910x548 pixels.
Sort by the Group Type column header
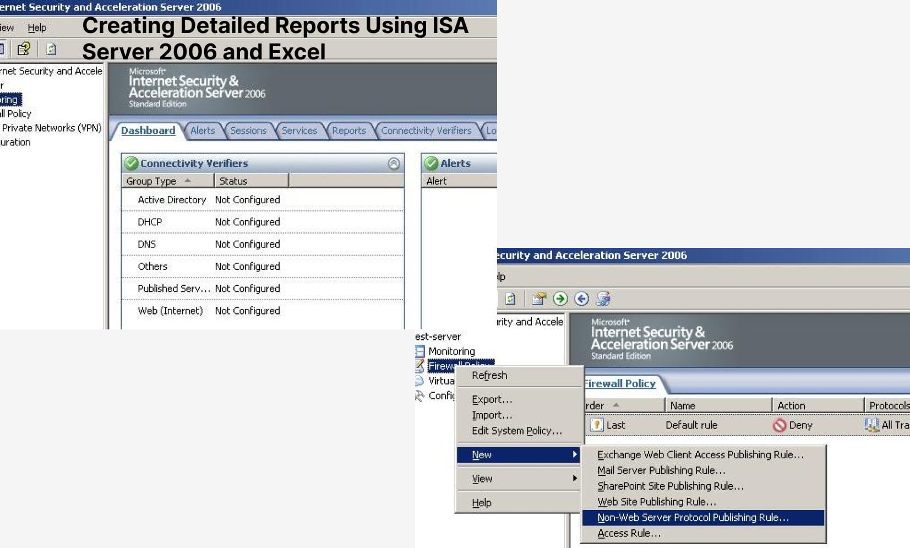pos(167,181)
